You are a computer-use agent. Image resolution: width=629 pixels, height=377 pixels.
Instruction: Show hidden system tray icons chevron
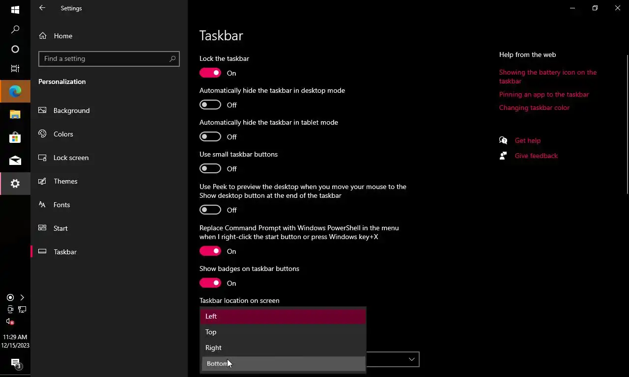(22, 297)
